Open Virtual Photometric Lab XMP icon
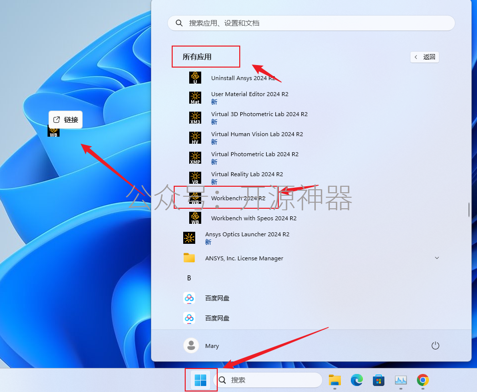This screenshot has width=477, height=392. [x=195, y=158]
